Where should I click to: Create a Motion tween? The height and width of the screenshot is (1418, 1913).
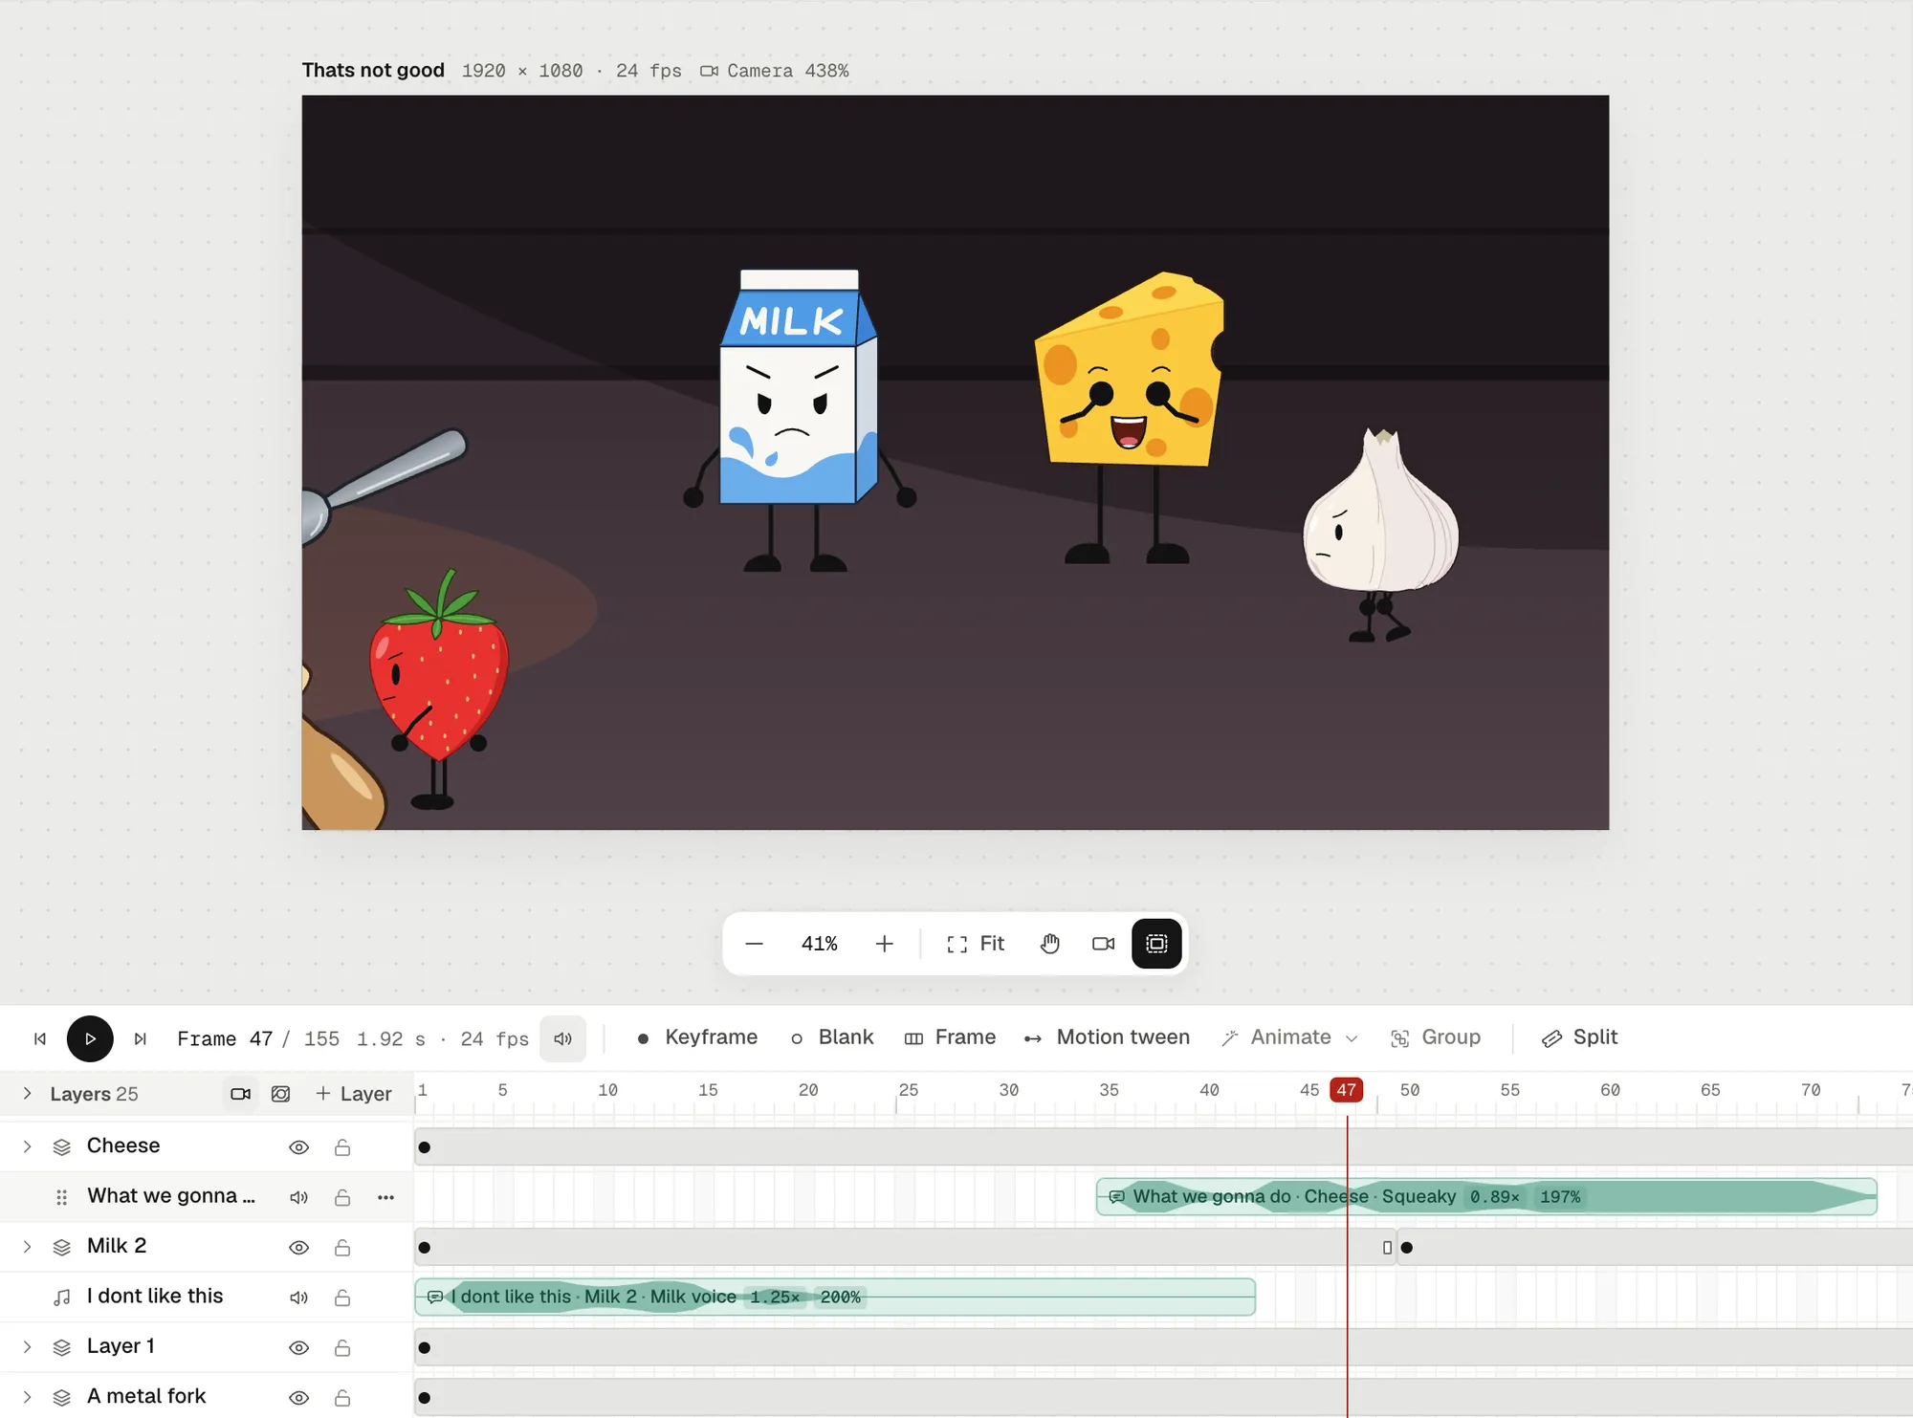coord(1107,1037)
